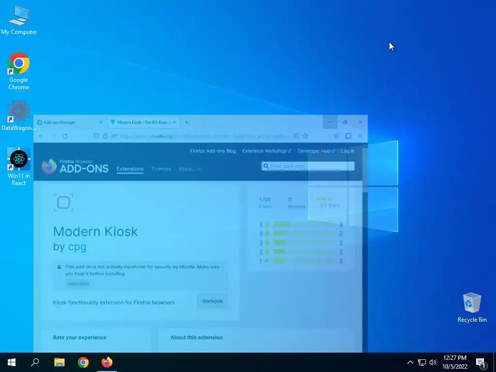Screen dimensions: 496x372
Task: Click the toolbar icon beside Pocket
Action: 348,136
